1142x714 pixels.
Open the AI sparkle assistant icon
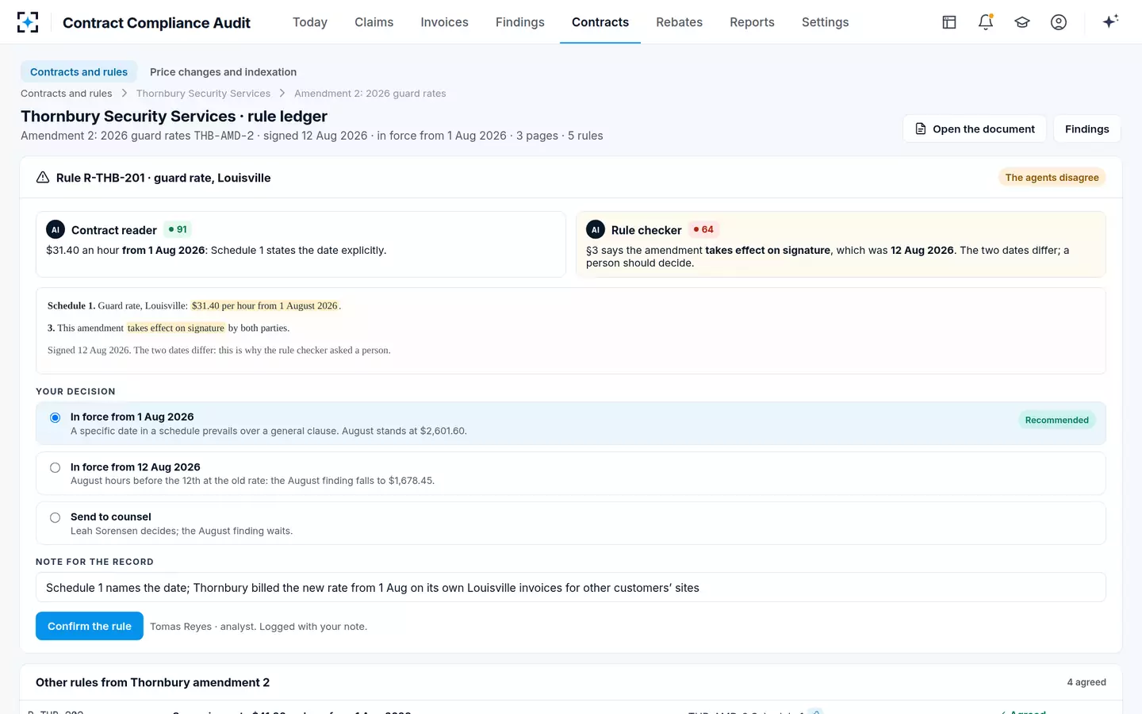click(x=1110, y=21)
